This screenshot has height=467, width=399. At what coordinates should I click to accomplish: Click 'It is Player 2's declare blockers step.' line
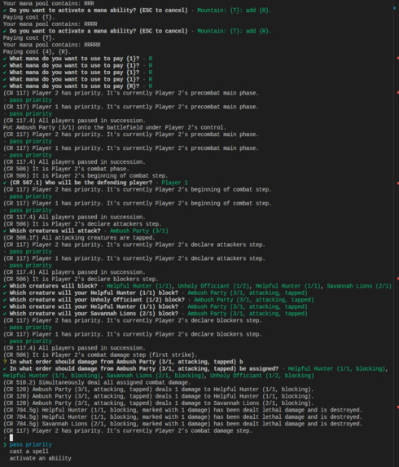click(x=81, y=279)
